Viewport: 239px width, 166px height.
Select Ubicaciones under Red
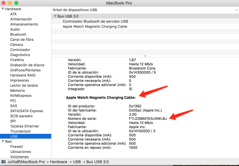coord(20,152)
